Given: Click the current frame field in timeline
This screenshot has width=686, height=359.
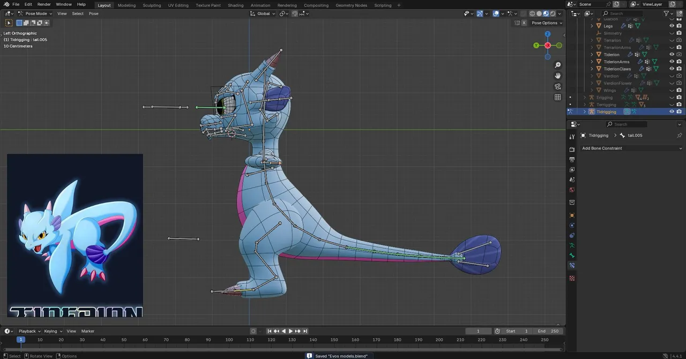Looking at the screenshot, I should coord(479,331).
